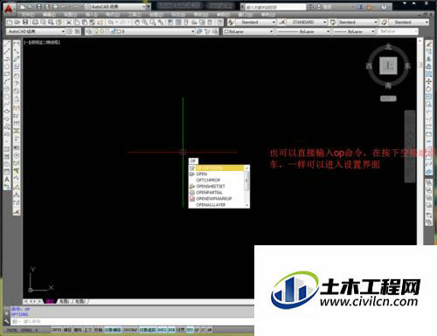Viewport: 437px width, 336px height.
Task: Click command autocomplete list scrollbar
Action: tap(247, 186)
